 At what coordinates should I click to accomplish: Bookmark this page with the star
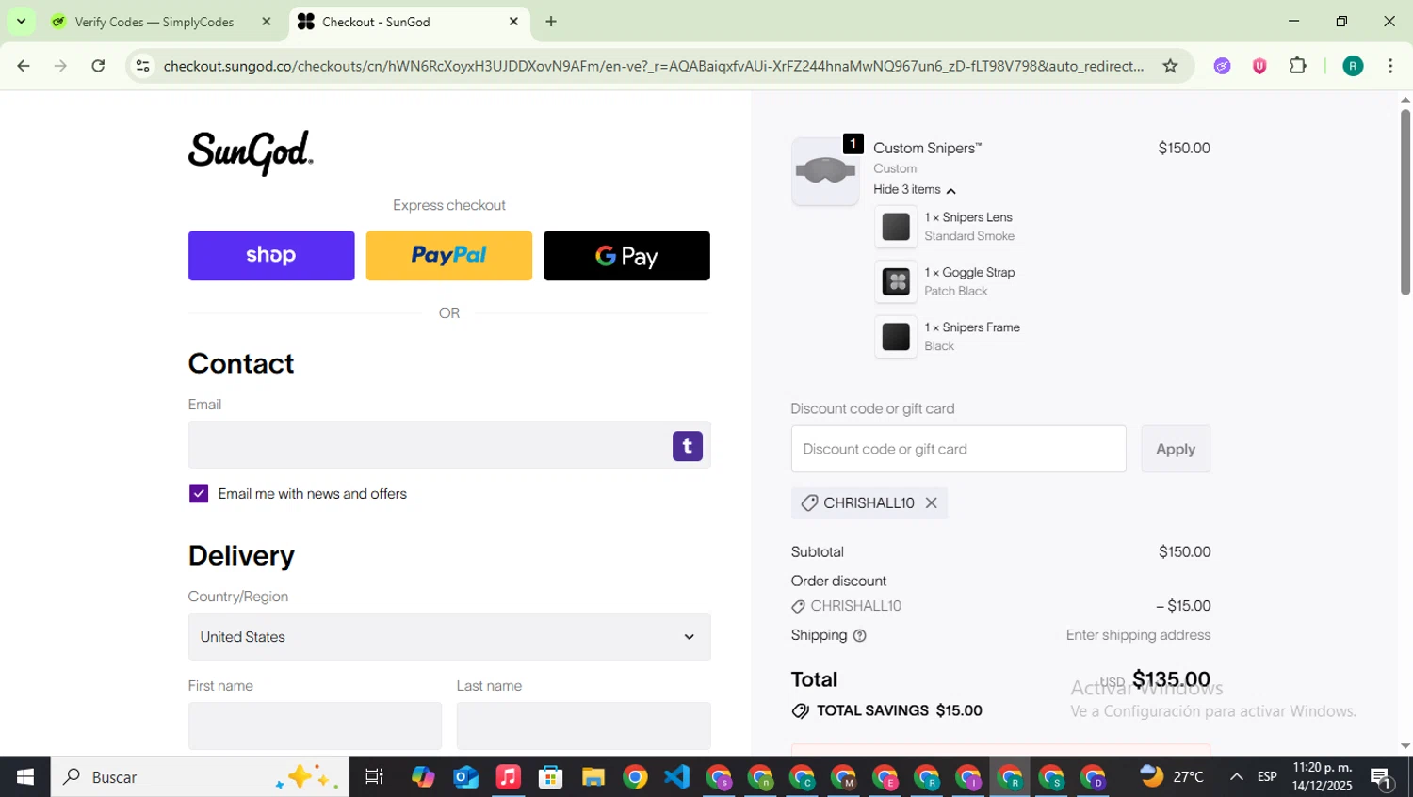[x=1170, y=66]
